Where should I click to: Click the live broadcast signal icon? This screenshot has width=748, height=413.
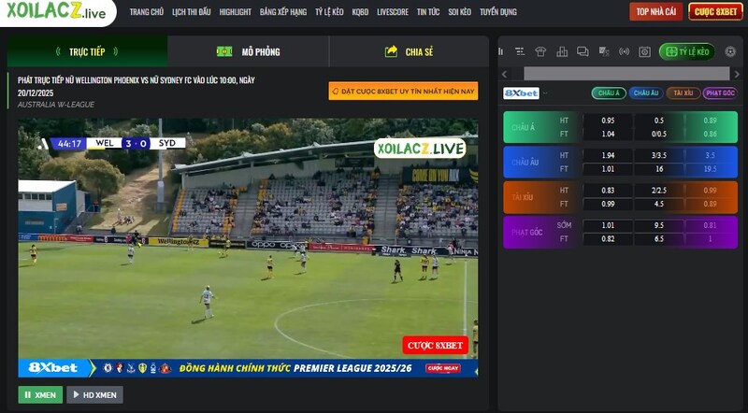tap(624, 51)
